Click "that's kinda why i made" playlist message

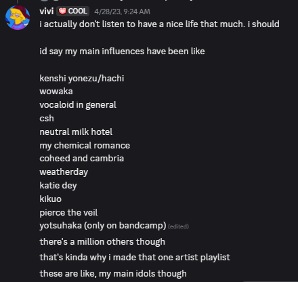click(x=135, y=258)
